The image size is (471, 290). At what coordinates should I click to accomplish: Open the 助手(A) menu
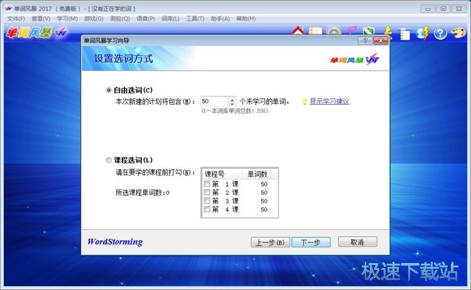(220, 19)
